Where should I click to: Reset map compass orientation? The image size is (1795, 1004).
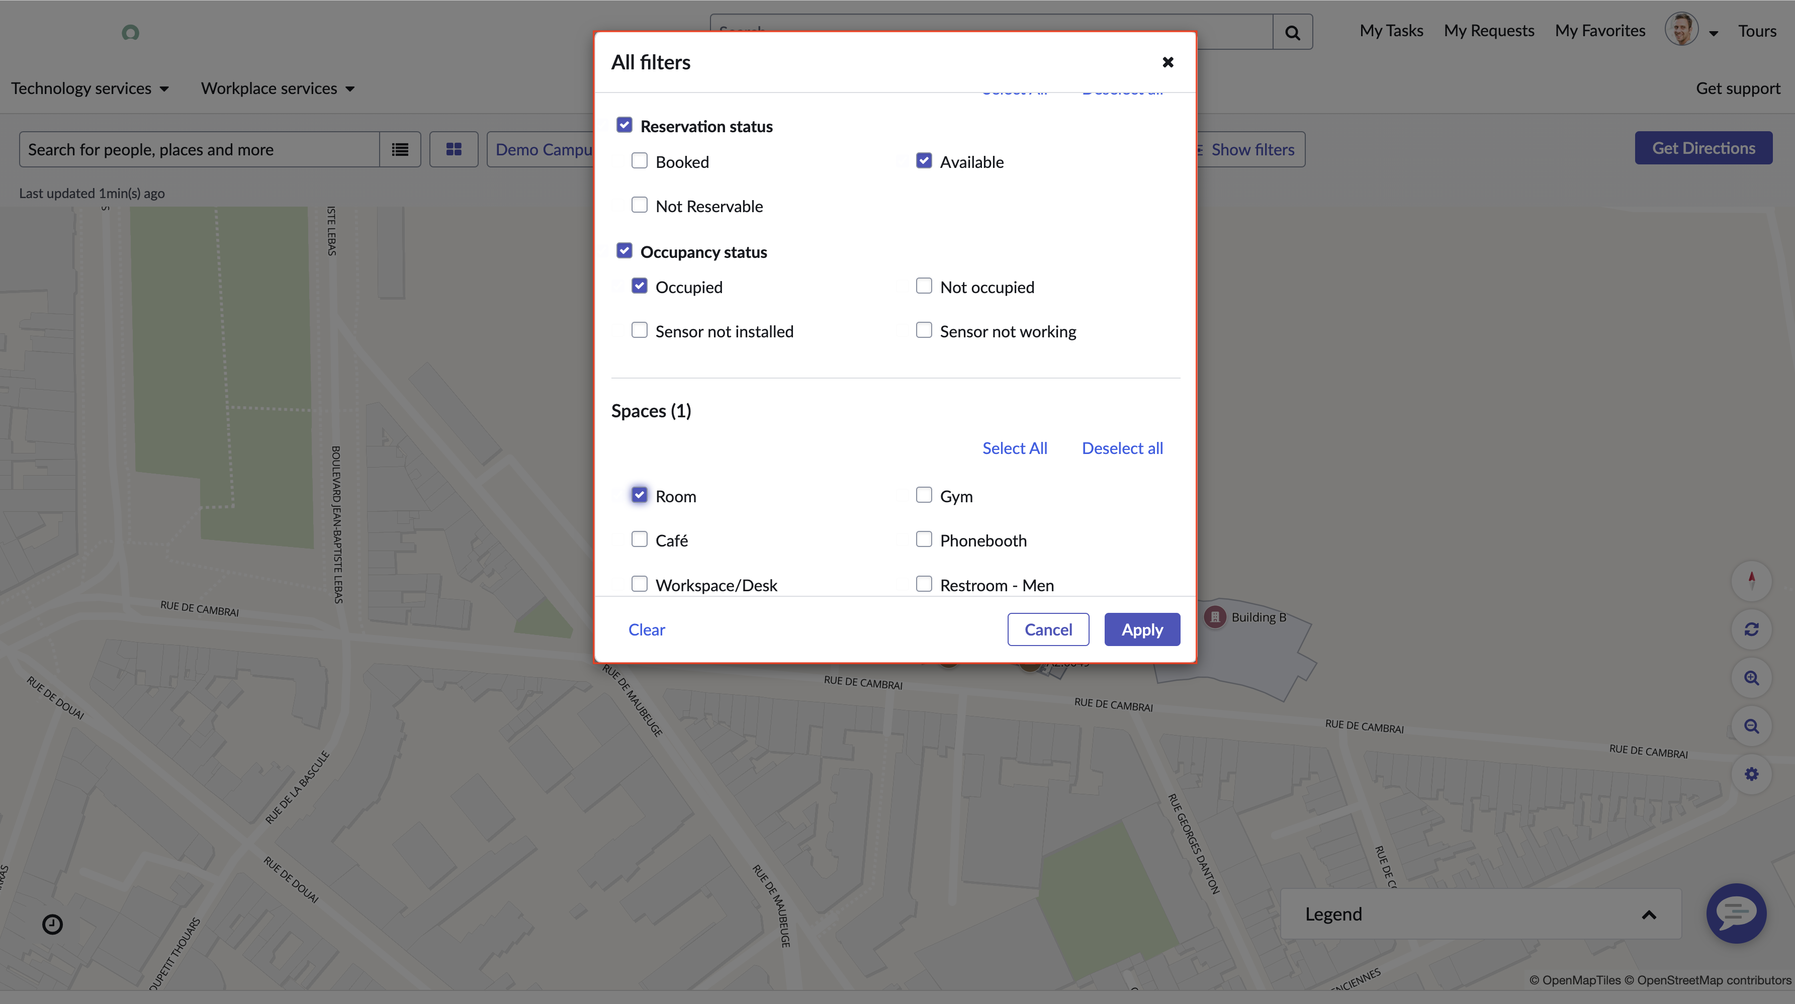[x=1751, y=580]
